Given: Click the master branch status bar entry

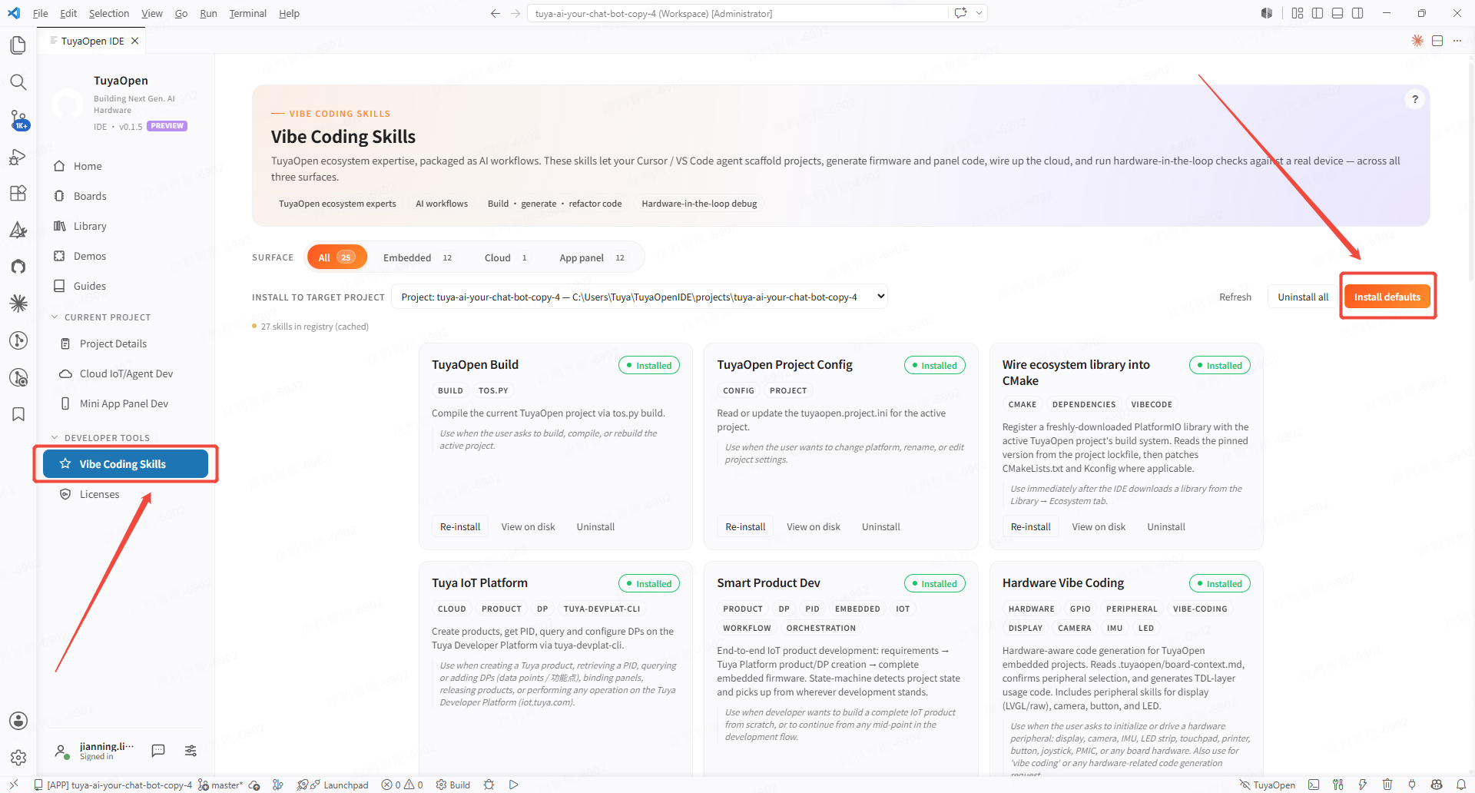Looking at the screenshot, I should pos(220,785).
